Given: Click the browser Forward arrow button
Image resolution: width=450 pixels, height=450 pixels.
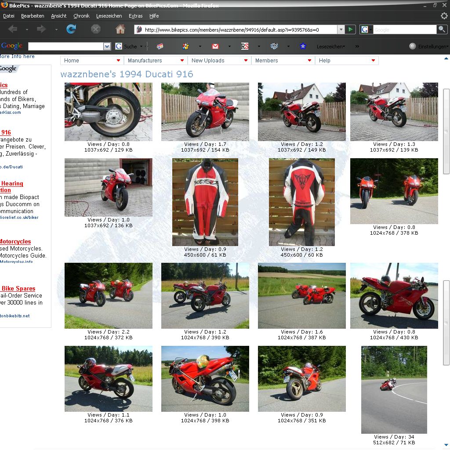Looking at the screenshot, I should (x=42, y=29).
